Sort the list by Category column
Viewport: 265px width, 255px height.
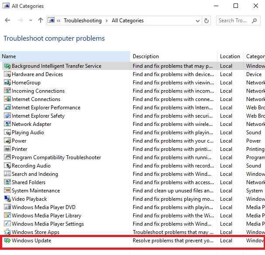click(x=255, y=56)
